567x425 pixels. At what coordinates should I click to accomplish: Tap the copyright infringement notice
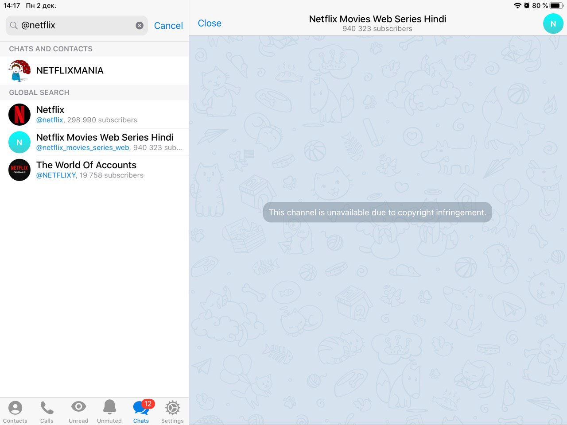tap(377, 212)
